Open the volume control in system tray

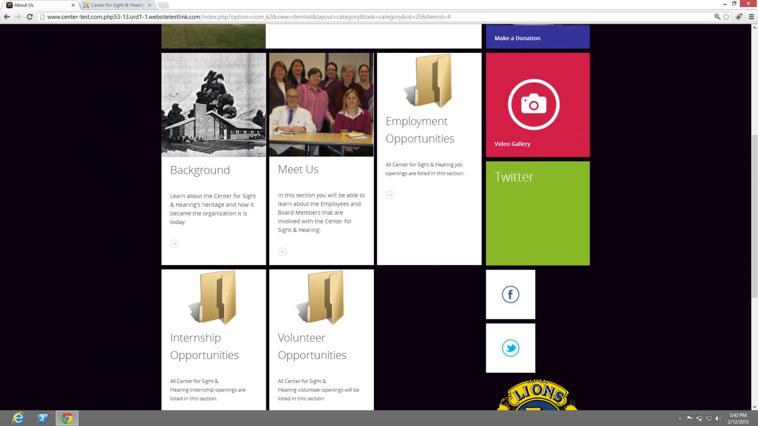718,419
